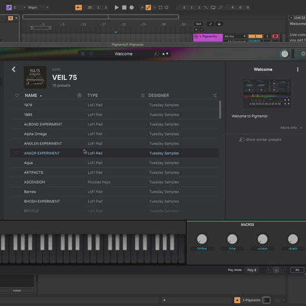
Task: Click the Welcome preset name field
Action: pos(124,54)
